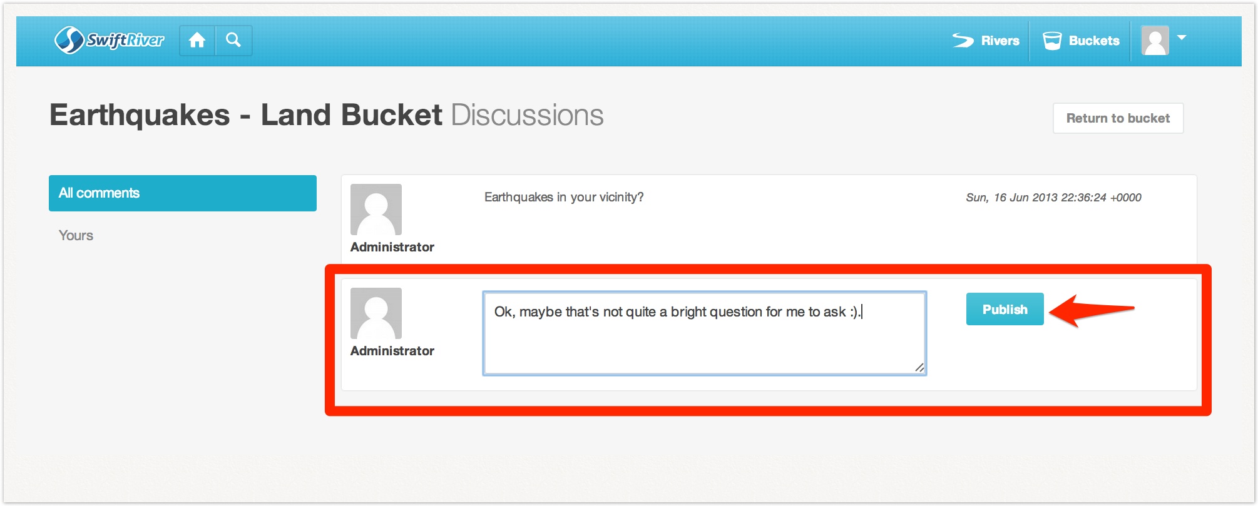Click the Rivers wave icon

pyautogui.click(x=963, y=41)
